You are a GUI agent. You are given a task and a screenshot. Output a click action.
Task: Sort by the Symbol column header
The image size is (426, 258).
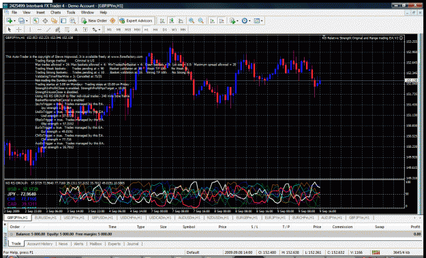click(189, 227)
